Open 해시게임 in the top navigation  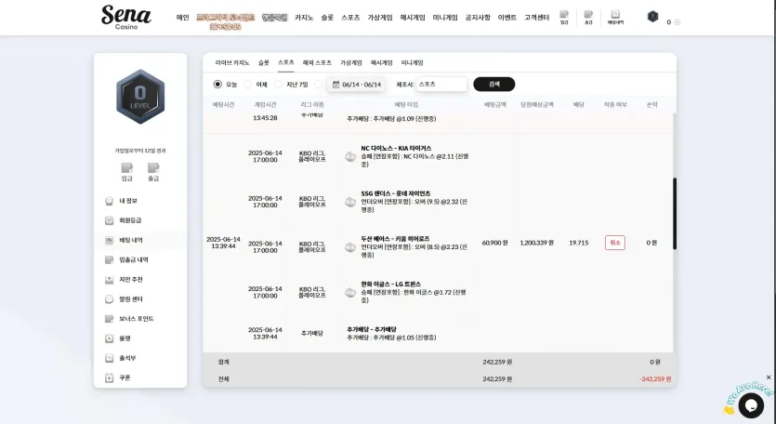413,18
